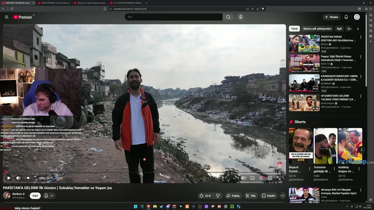Reload the page with the refresh icon
374x210 pixels.
click(12, 9)
